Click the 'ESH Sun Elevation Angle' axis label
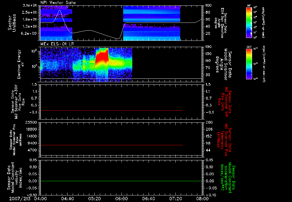292x202 pixels. click(221, 23)
